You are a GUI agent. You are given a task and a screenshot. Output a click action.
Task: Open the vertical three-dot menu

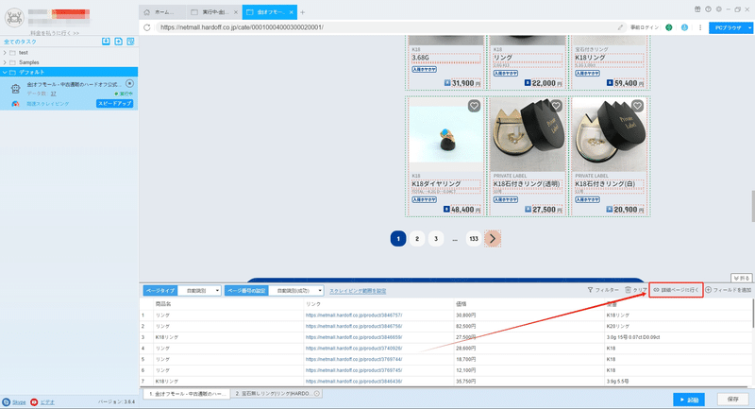click(700, 27)
